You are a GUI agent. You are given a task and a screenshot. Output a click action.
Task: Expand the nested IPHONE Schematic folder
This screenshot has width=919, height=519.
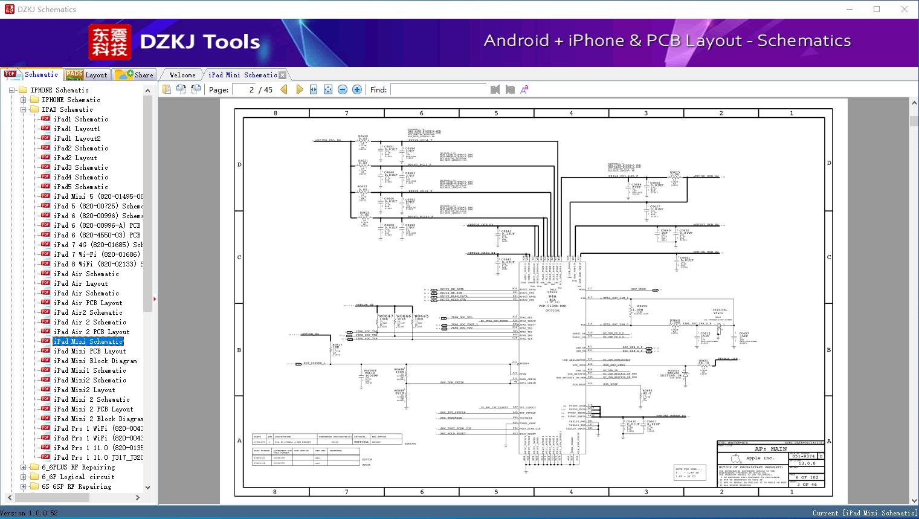(23, 100)
